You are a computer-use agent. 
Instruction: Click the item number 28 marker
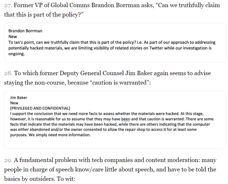tap(9, 73)
